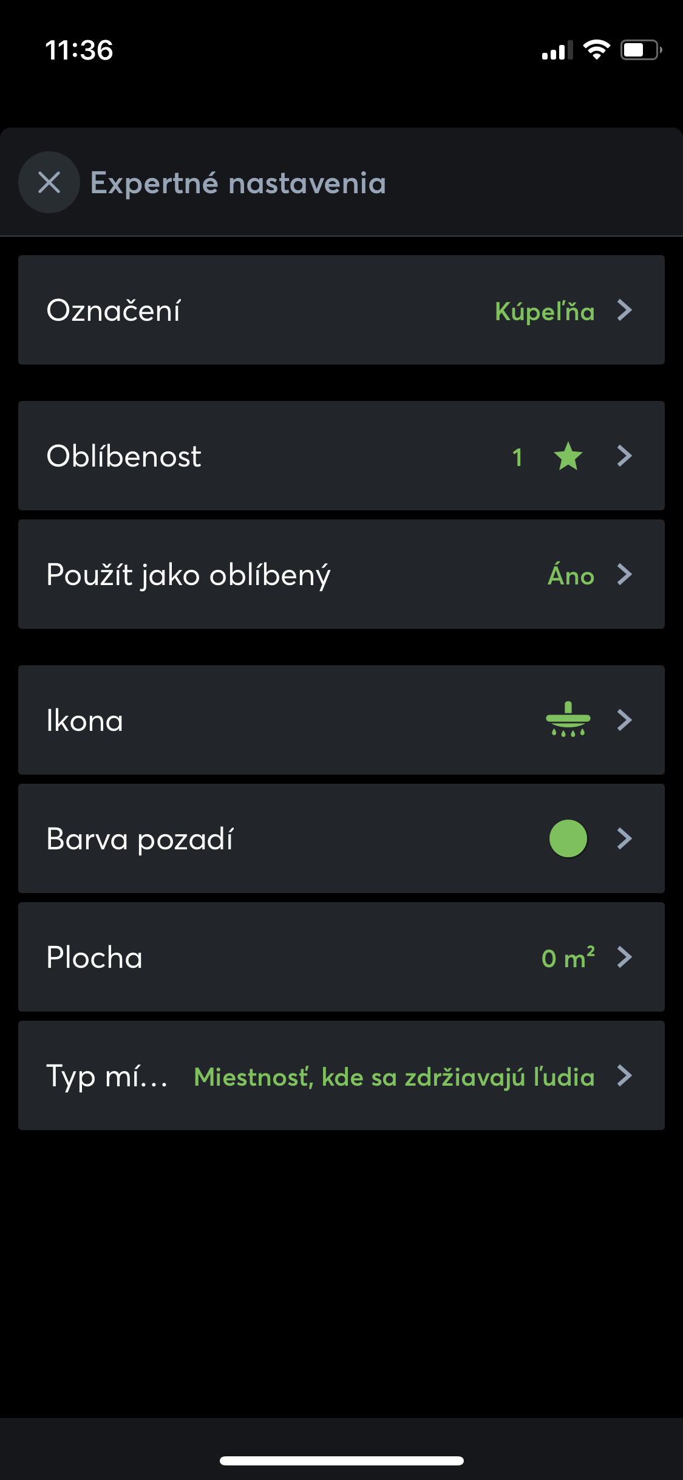This screenshot has height=1480, width=683.
Task: Click the cellular signal bars icon
Action: (x=557, y=51)
